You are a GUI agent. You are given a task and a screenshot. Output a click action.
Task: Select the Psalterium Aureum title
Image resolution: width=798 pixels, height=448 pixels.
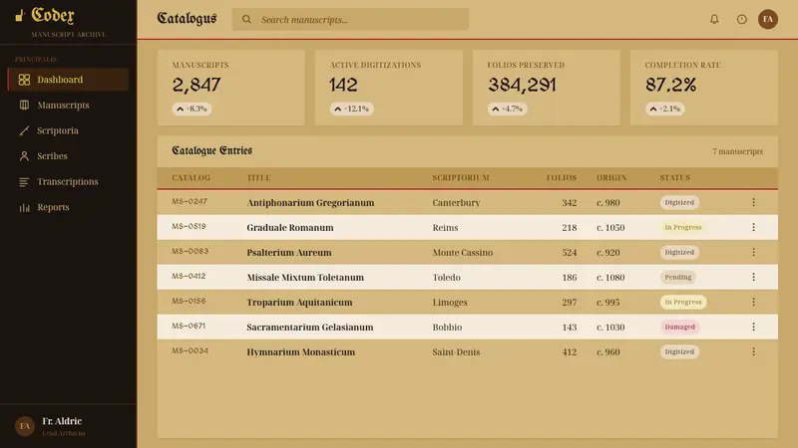coord(289,253)
